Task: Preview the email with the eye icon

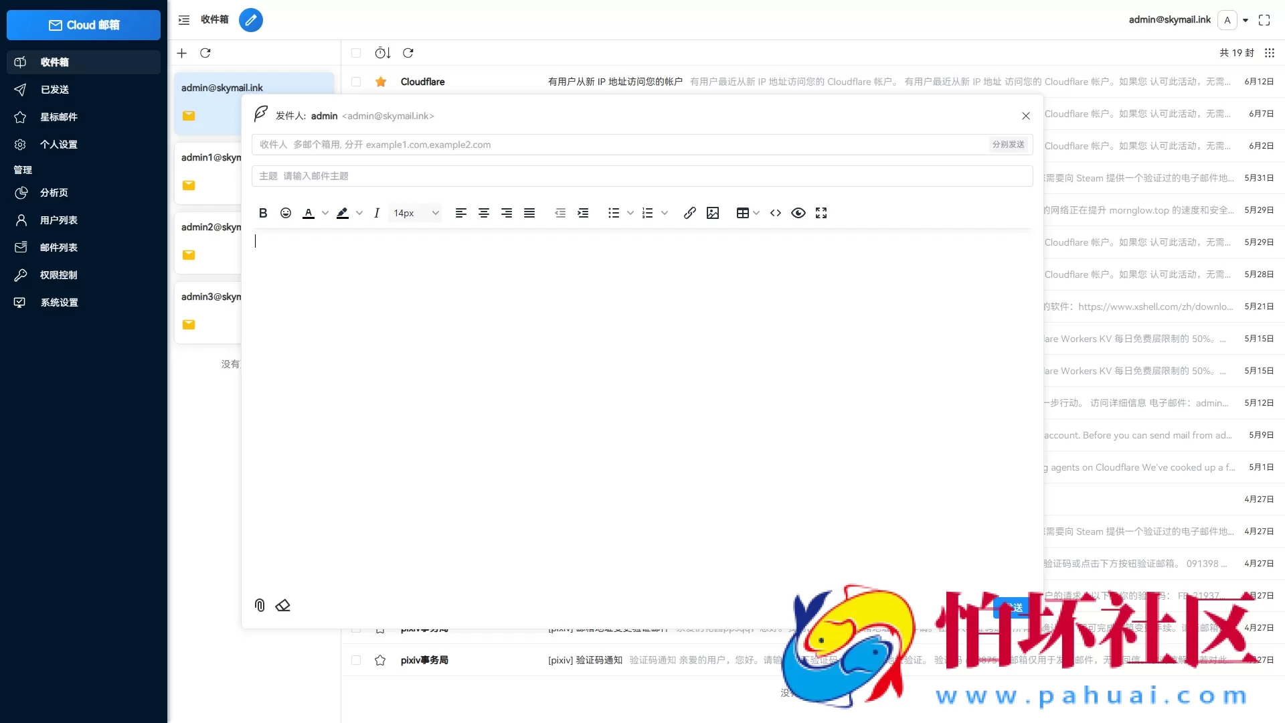Action: (798, 213)
